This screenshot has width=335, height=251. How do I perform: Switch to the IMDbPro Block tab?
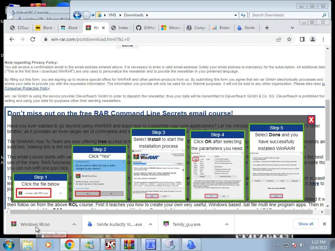coord(70,28)
